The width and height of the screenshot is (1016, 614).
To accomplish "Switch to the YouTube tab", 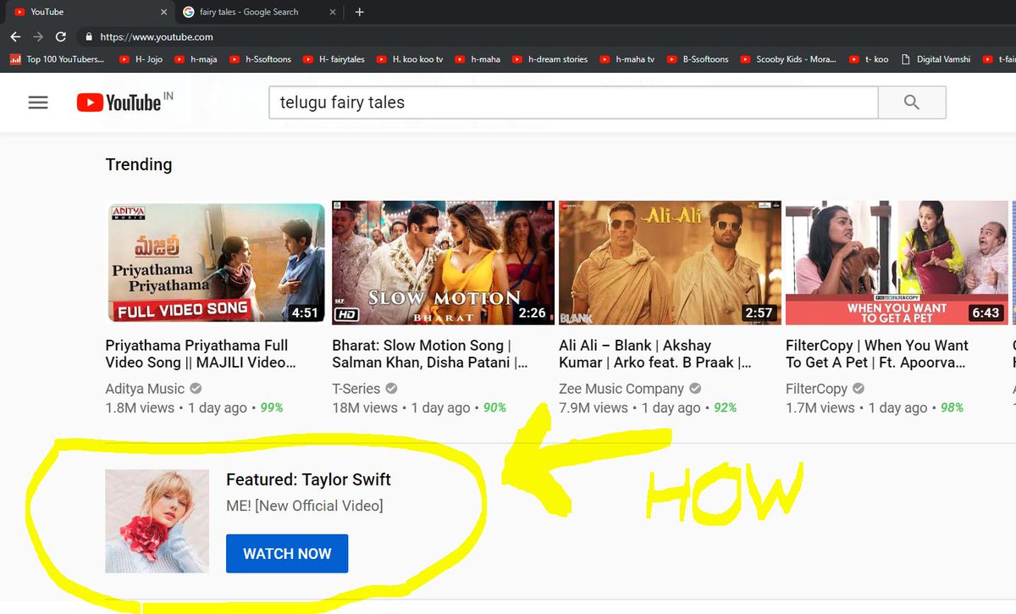I will pos(89,12).
